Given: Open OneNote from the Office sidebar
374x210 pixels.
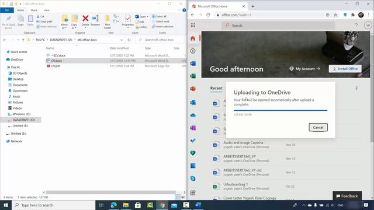Looking at the screenshot, I should [193, 128].
